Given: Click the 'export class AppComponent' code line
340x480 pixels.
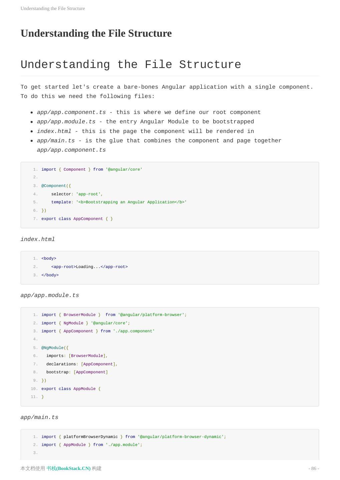Looking at the screenshot, I should [x=77, y=219].
